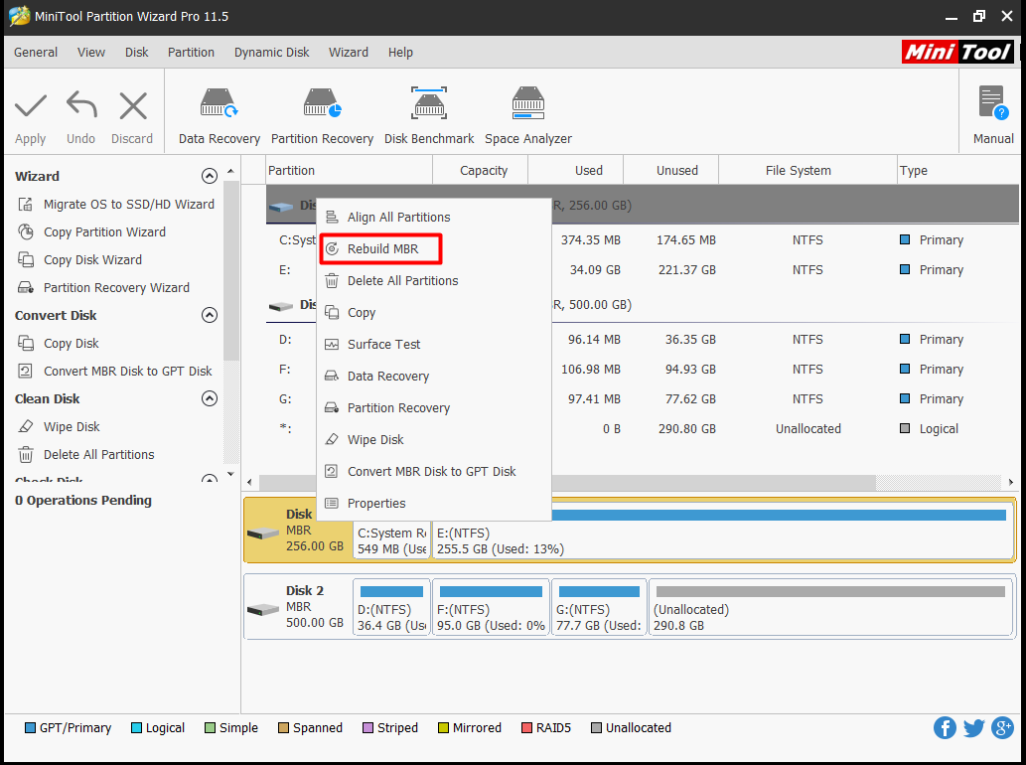
Task: Open the Data Recovery tool in toolbar
Action: pos(219,115)
